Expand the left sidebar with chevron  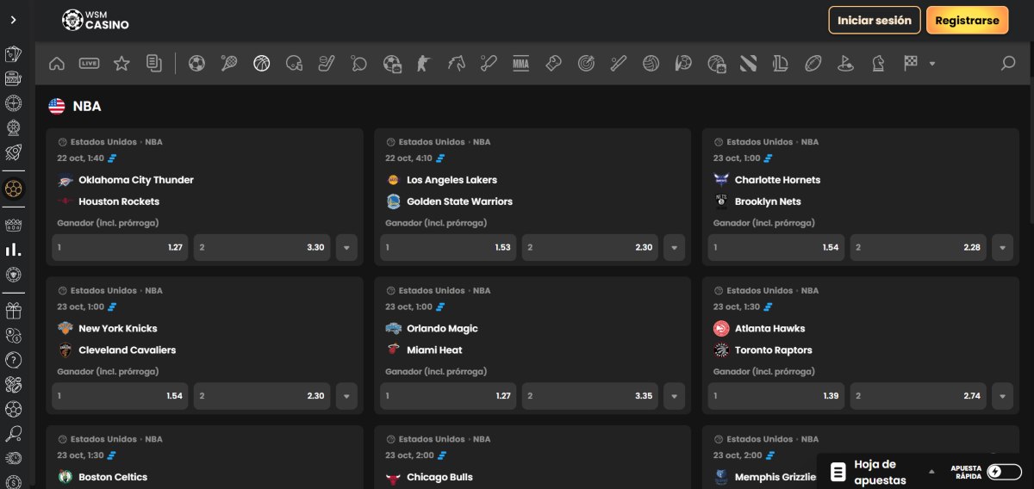tap(13, 20)
